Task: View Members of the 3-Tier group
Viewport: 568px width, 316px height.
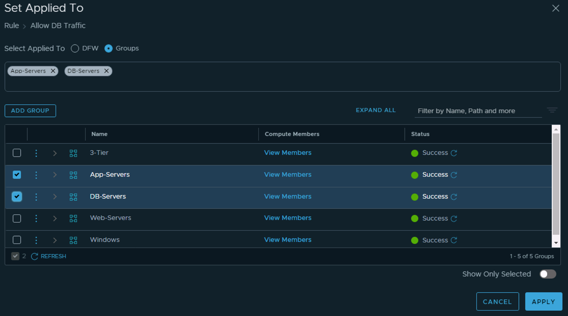Action: pyautogui.click(x=288, y=153)
